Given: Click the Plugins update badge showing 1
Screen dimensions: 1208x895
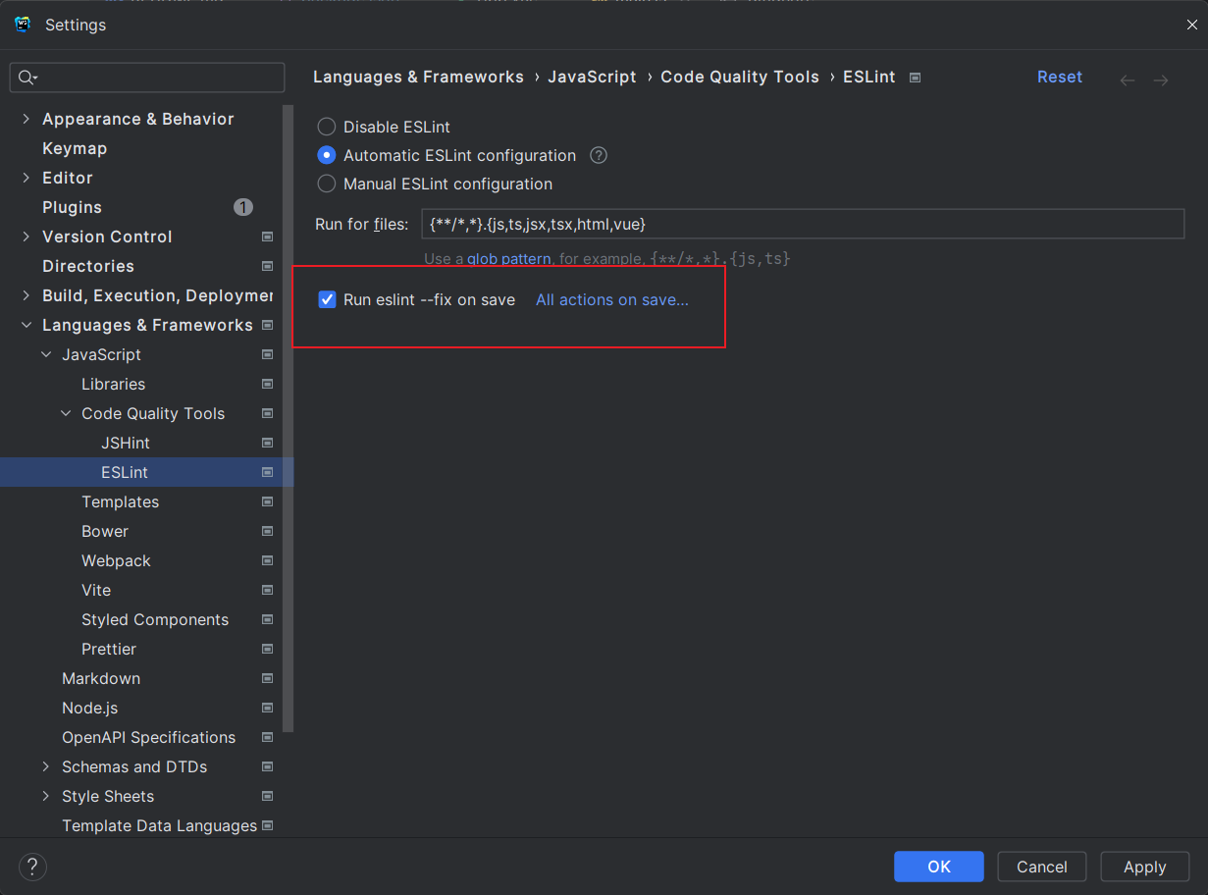Looking at the screenshot, I should tap(243, 207).
